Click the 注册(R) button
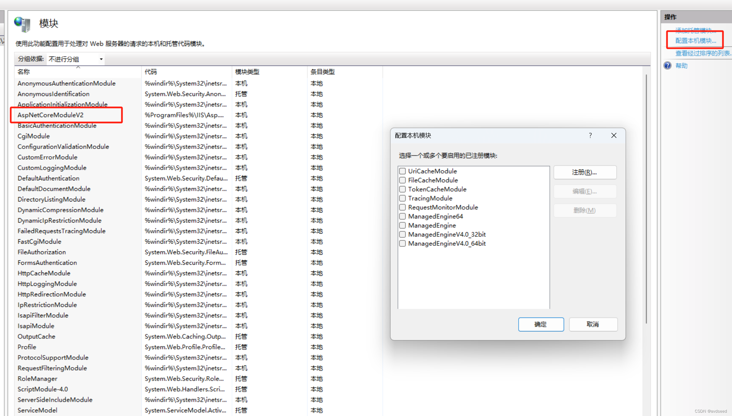This screenshot has height=416, width=732. click(585, 172)
